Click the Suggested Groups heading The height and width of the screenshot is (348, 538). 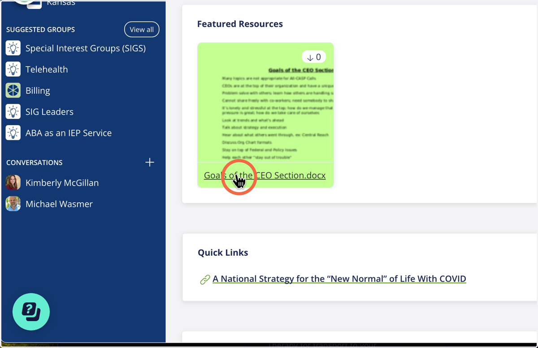pyautogui.click(x=40, y=30)
